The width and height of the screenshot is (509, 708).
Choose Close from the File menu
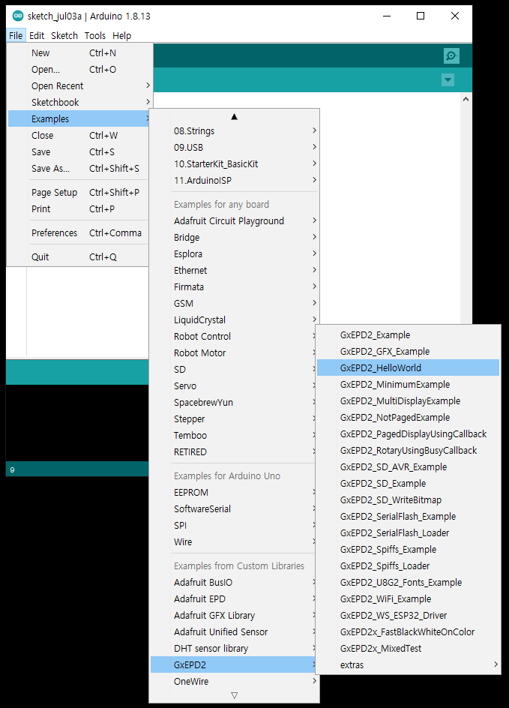point(78,136)
